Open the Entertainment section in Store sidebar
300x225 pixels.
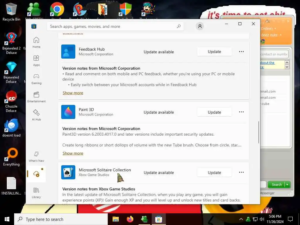[36, 97]
